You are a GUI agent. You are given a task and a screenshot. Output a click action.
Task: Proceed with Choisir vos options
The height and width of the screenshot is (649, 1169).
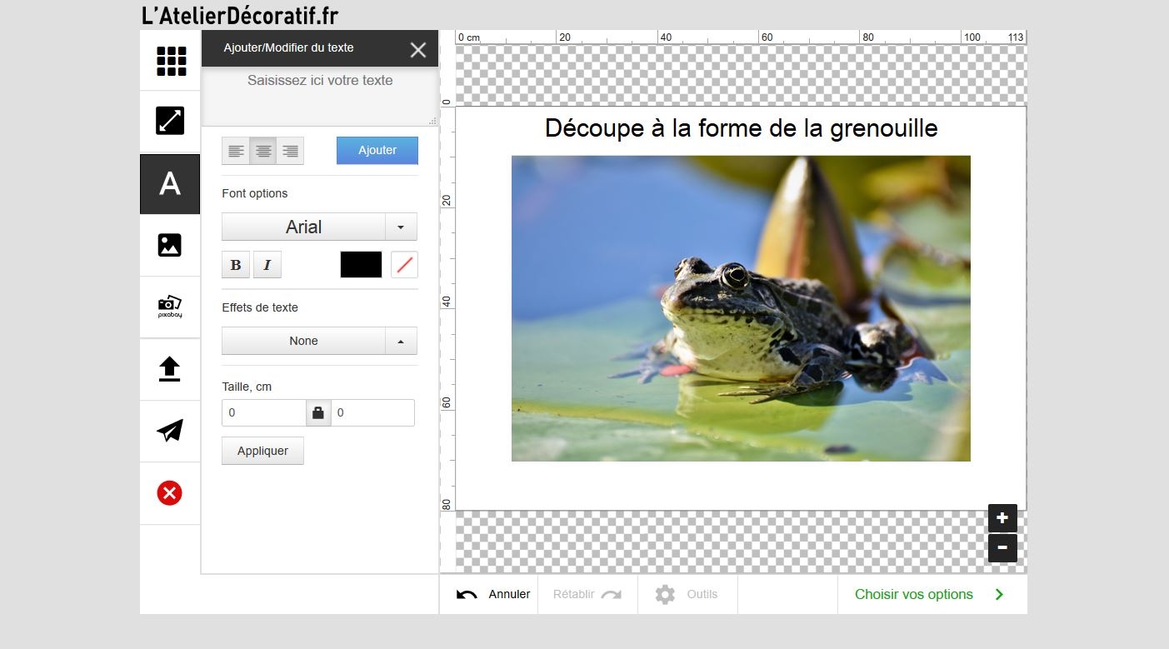click(x=932, y=595)
